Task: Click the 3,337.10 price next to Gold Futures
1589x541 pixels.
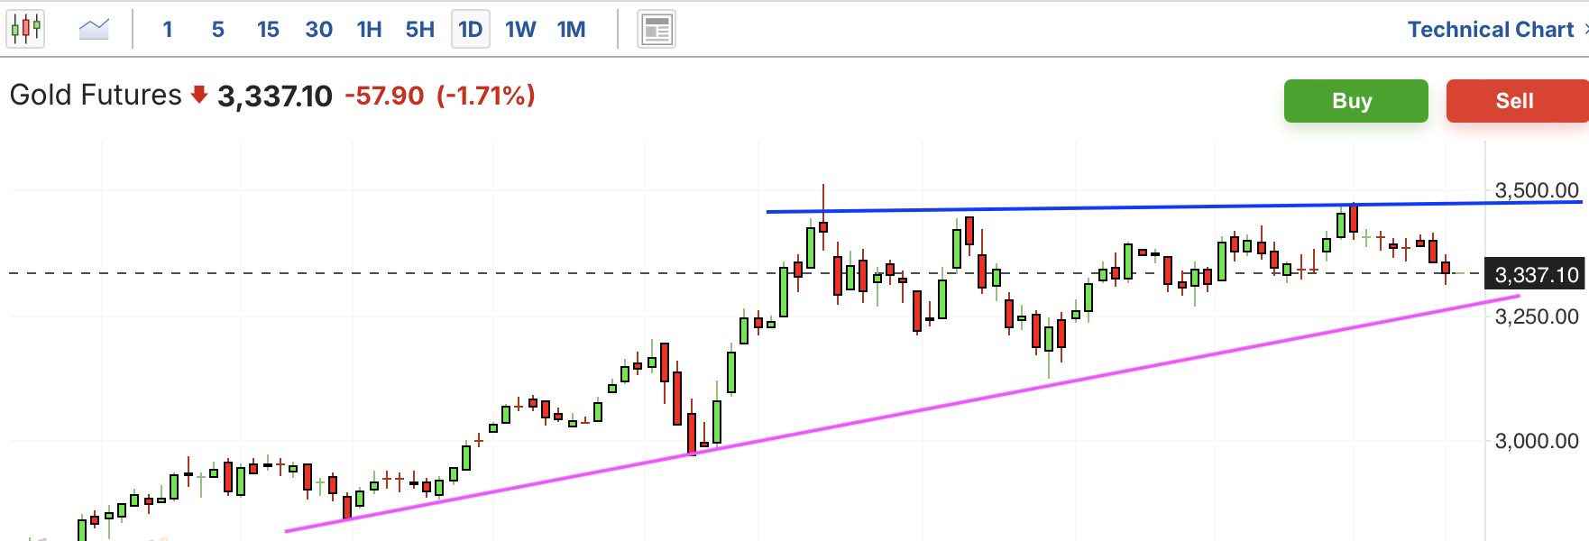Action: (x=275, y=96)
